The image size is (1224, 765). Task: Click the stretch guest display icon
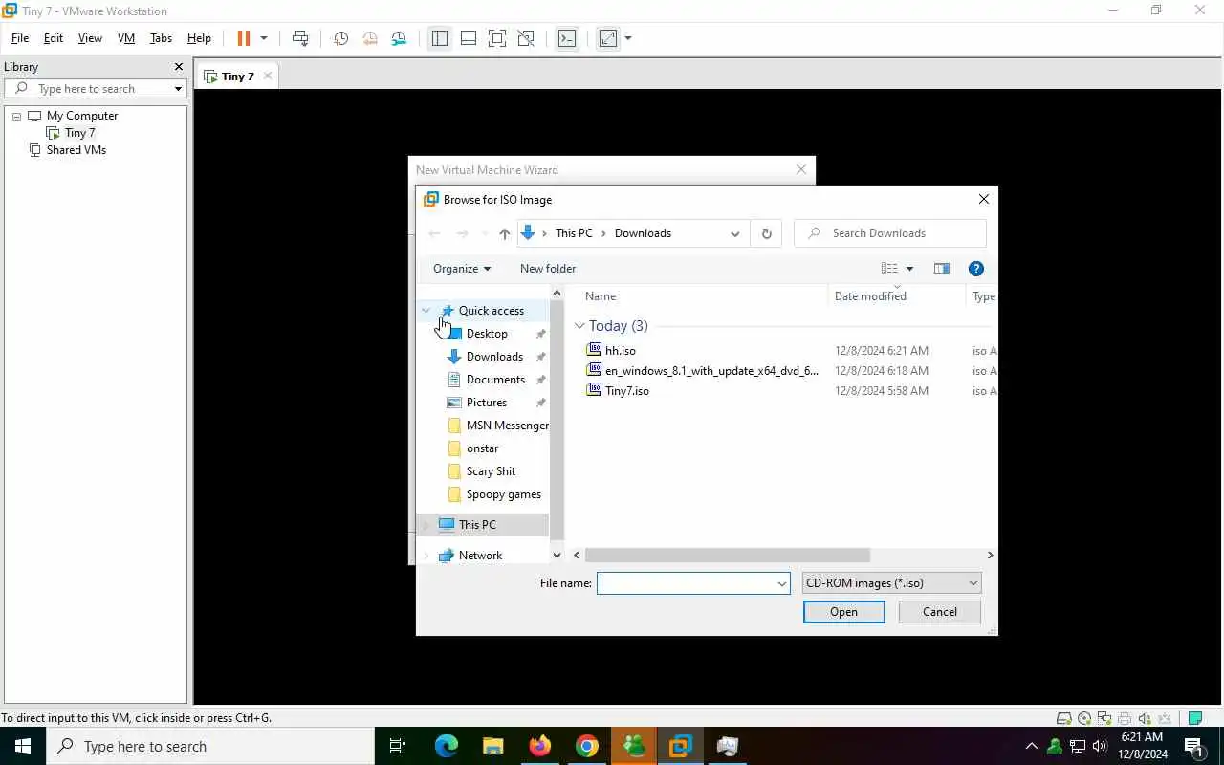tap(608, 38)
